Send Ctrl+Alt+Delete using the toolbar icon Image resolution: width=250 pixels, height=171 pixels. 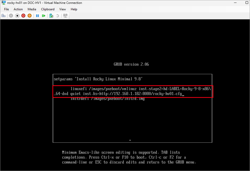(x=3, y=16)
